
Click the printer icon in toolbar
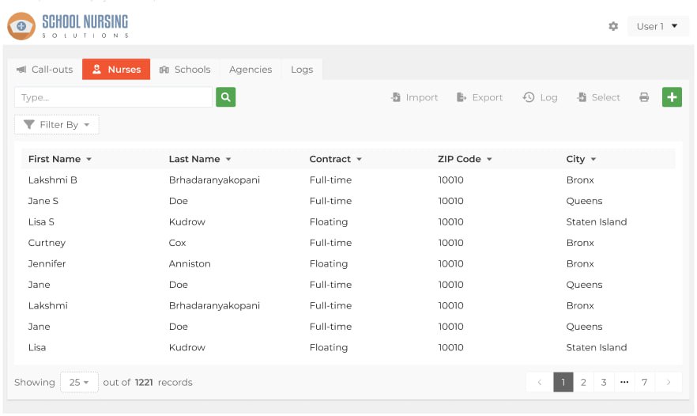644,97
